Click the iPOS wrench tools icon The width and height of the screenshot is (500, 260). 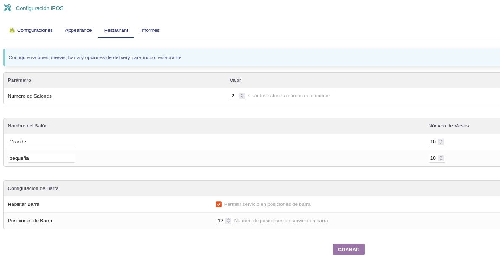pyautogui.click(x=8, y=8)
